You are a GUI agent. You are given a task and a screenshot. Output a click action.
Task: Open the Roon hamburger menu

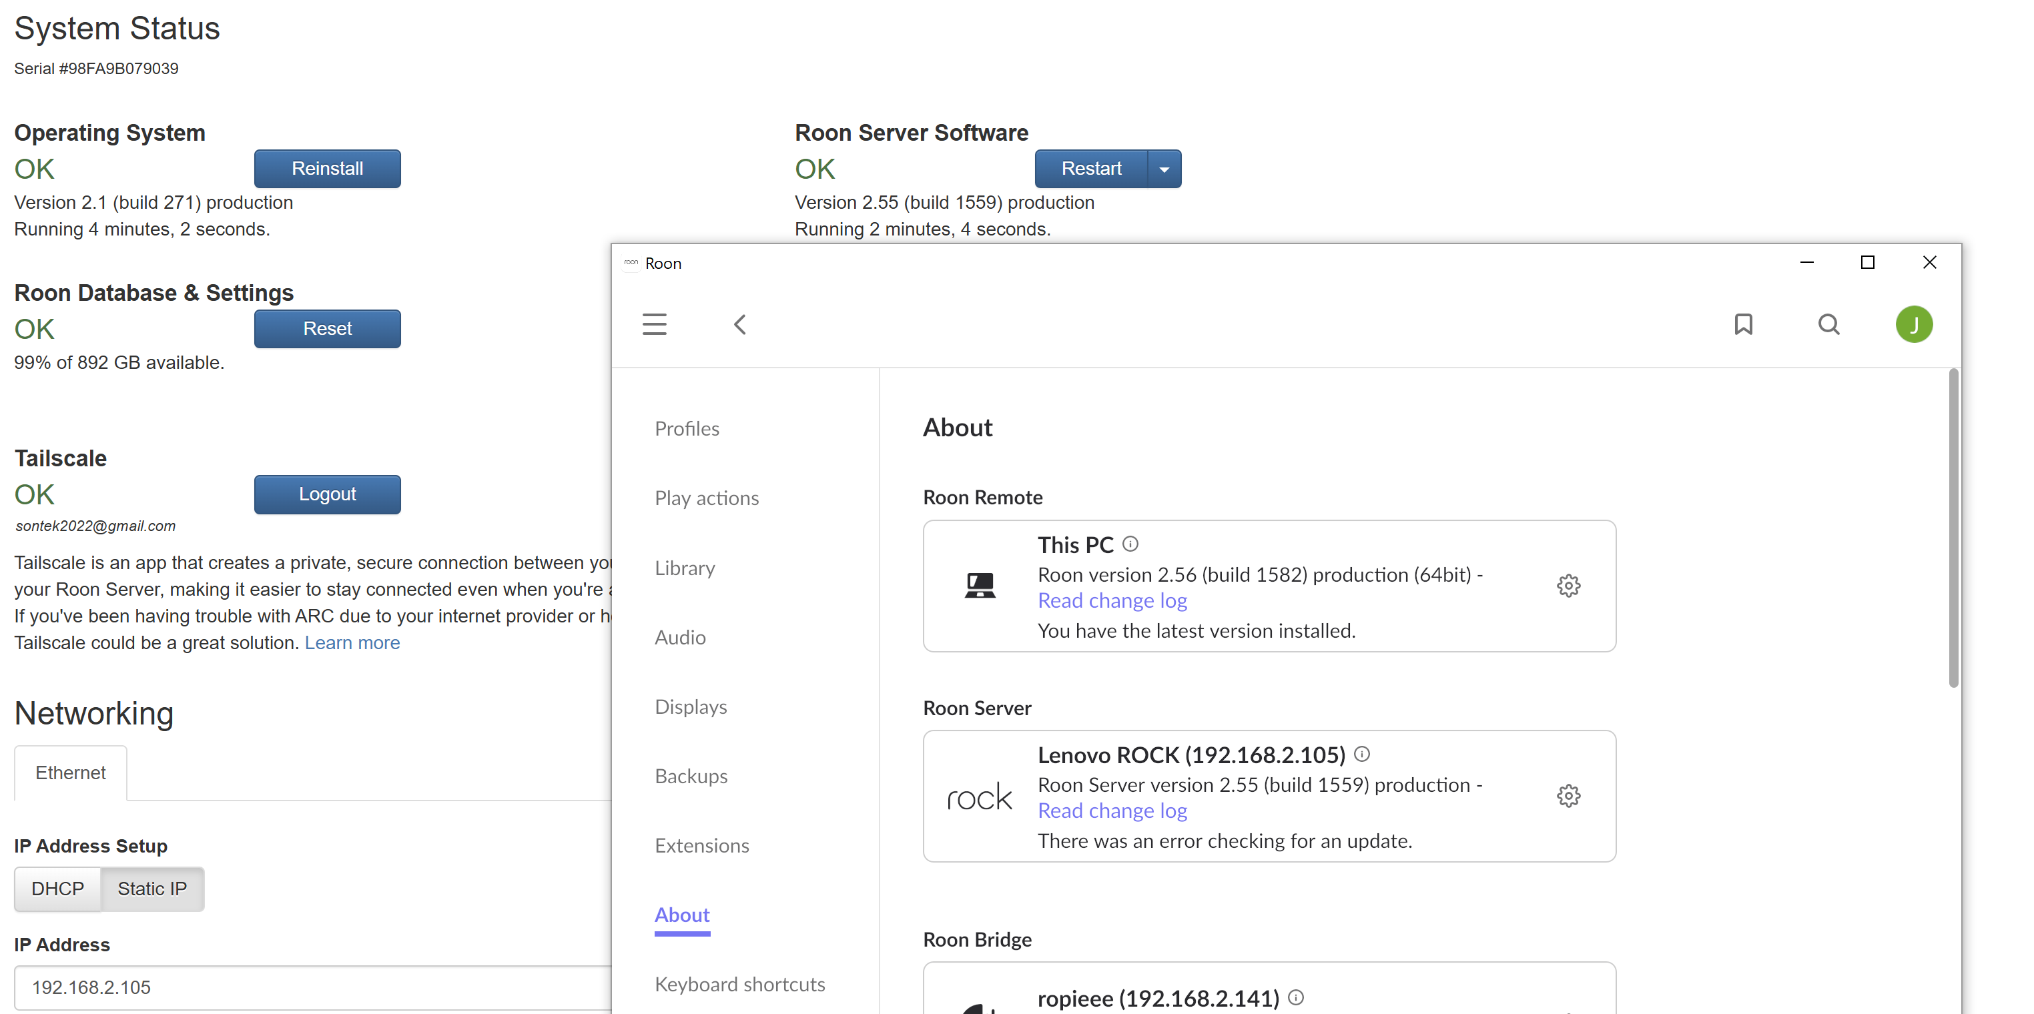654,324
